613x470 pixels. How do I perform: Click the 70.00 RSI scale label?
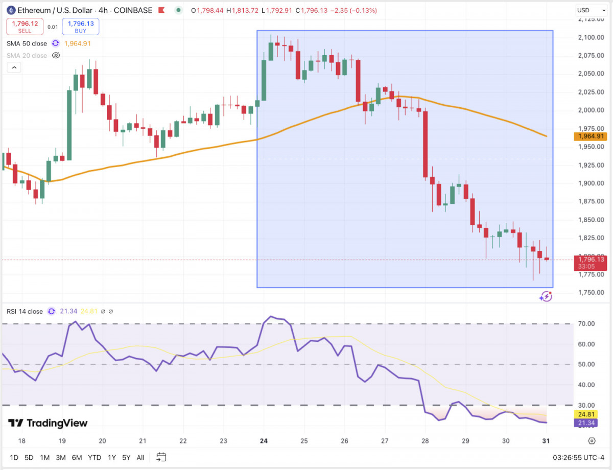(585, 324)
